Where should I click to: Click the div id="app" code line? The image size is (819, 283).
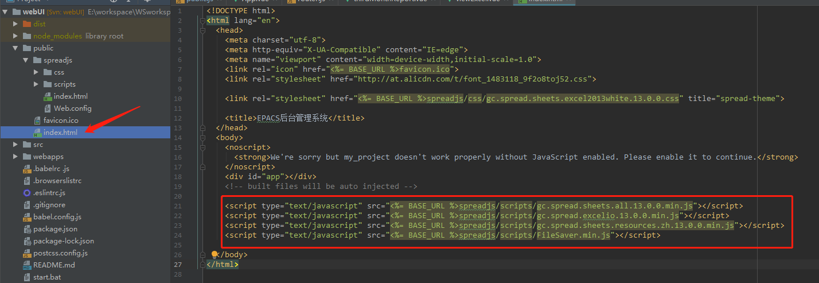(x=271, y=177)
